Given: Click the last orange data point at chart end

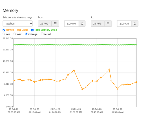Looking at the screenshot, I should 136,82.
